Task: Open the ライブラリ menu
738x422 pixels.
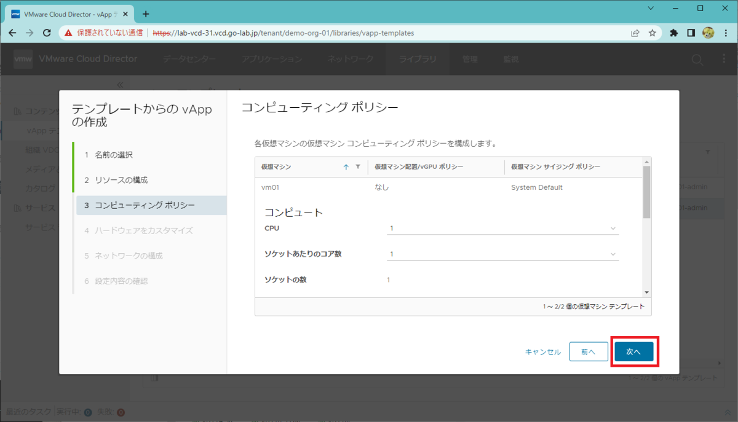Action: pos(418,60)
